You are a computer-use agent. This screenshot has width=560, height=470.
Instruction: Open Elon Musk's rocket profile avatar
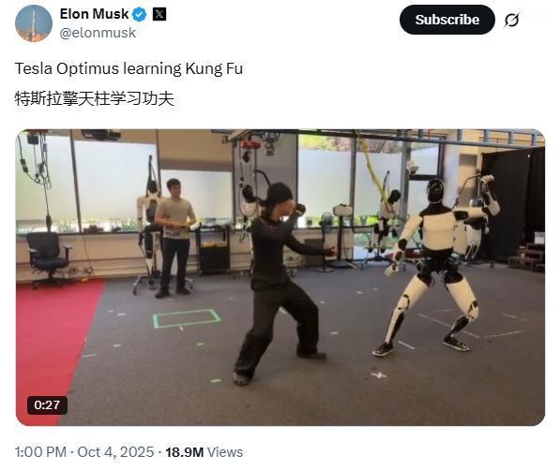(34, 23)
